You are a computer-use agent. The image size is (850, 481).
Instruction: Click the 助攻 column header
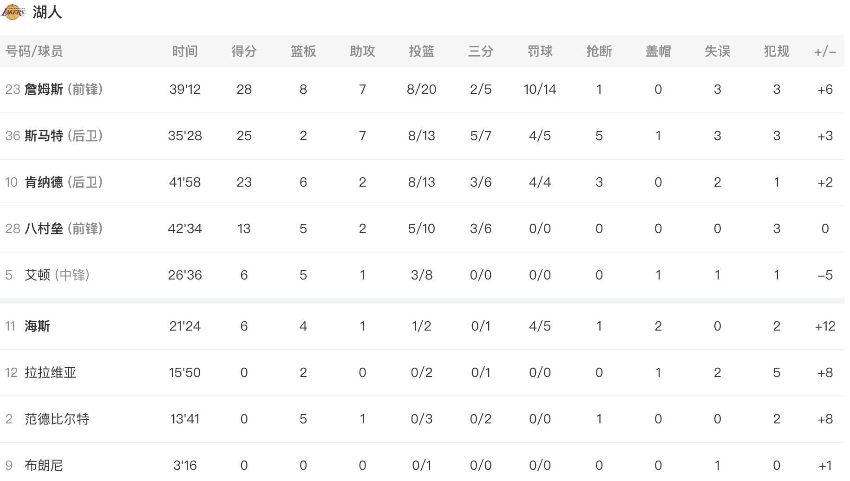[362, 51]
